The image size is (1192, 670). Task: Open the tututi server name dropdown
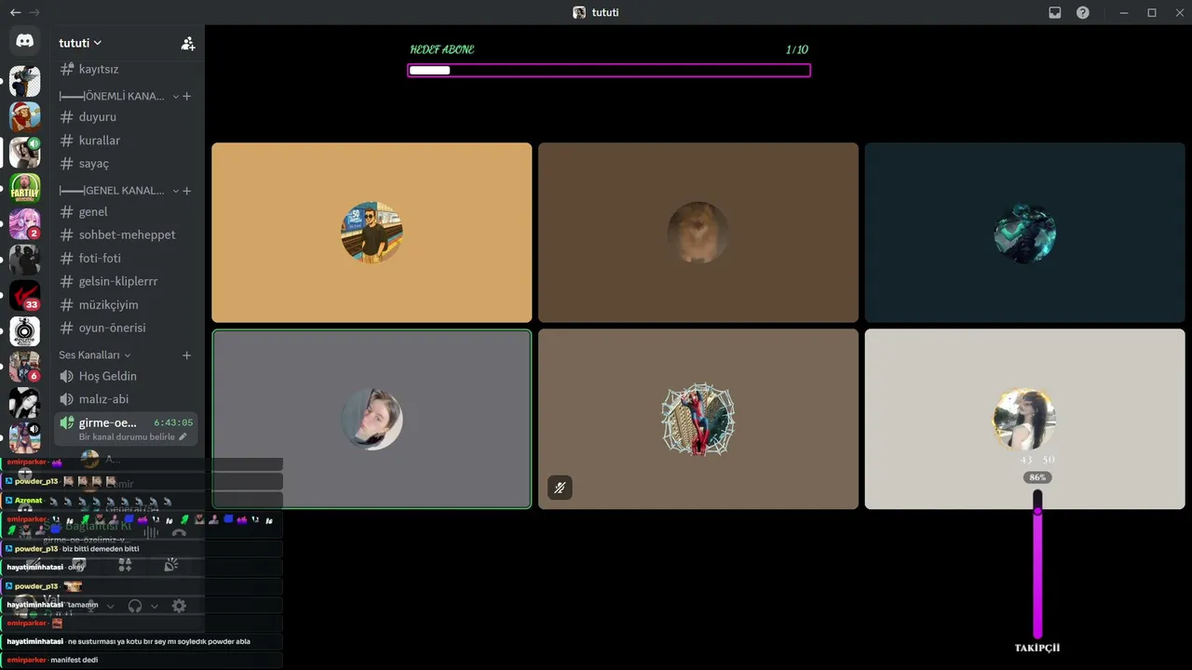[80, 43]
